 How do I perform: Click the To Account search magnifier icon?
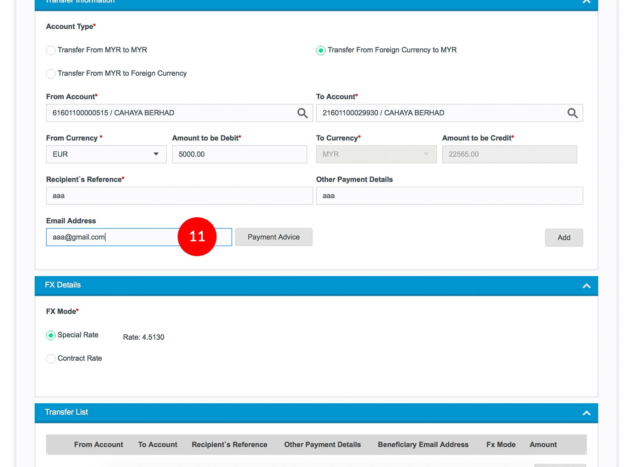(572, 113)
